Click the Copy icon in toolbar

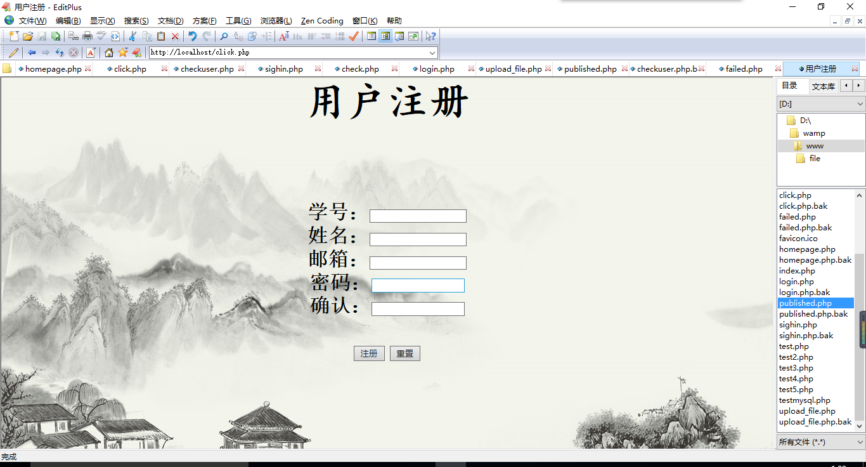coord(147,36)
